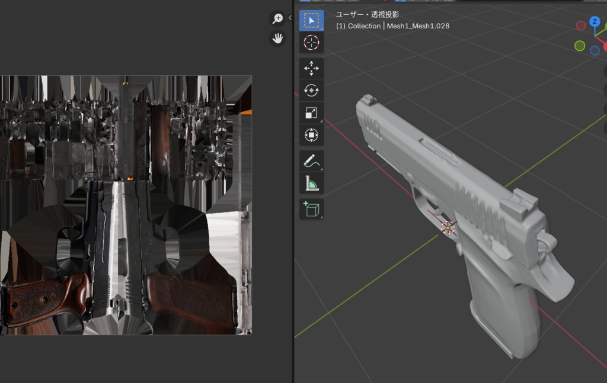Click the hollow blue gizmo circle

pos(595,51)
